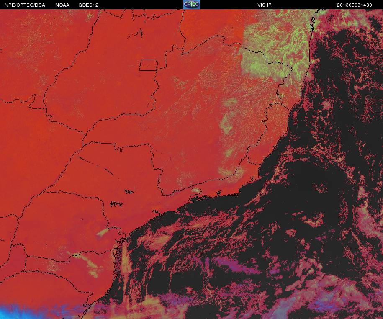Select the INPE/CPTEC/DSA header text

point(24,5)
